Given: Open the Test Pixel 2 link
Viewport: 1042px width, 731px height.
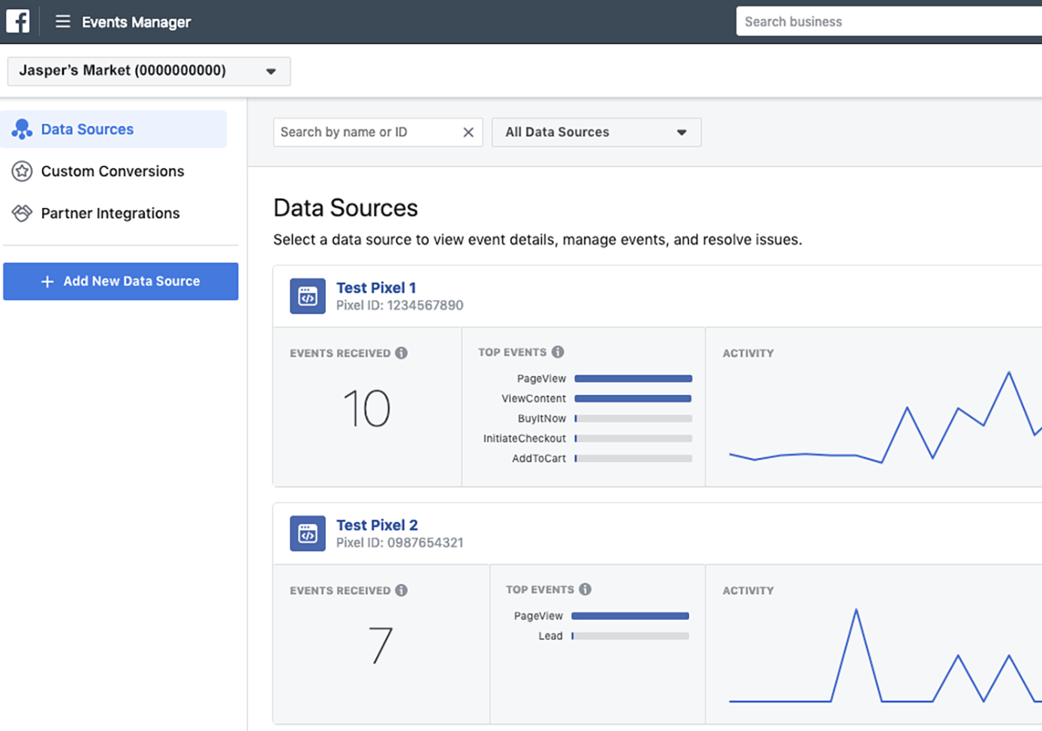Looking at the screenshot, I should [x=377, y=525].
